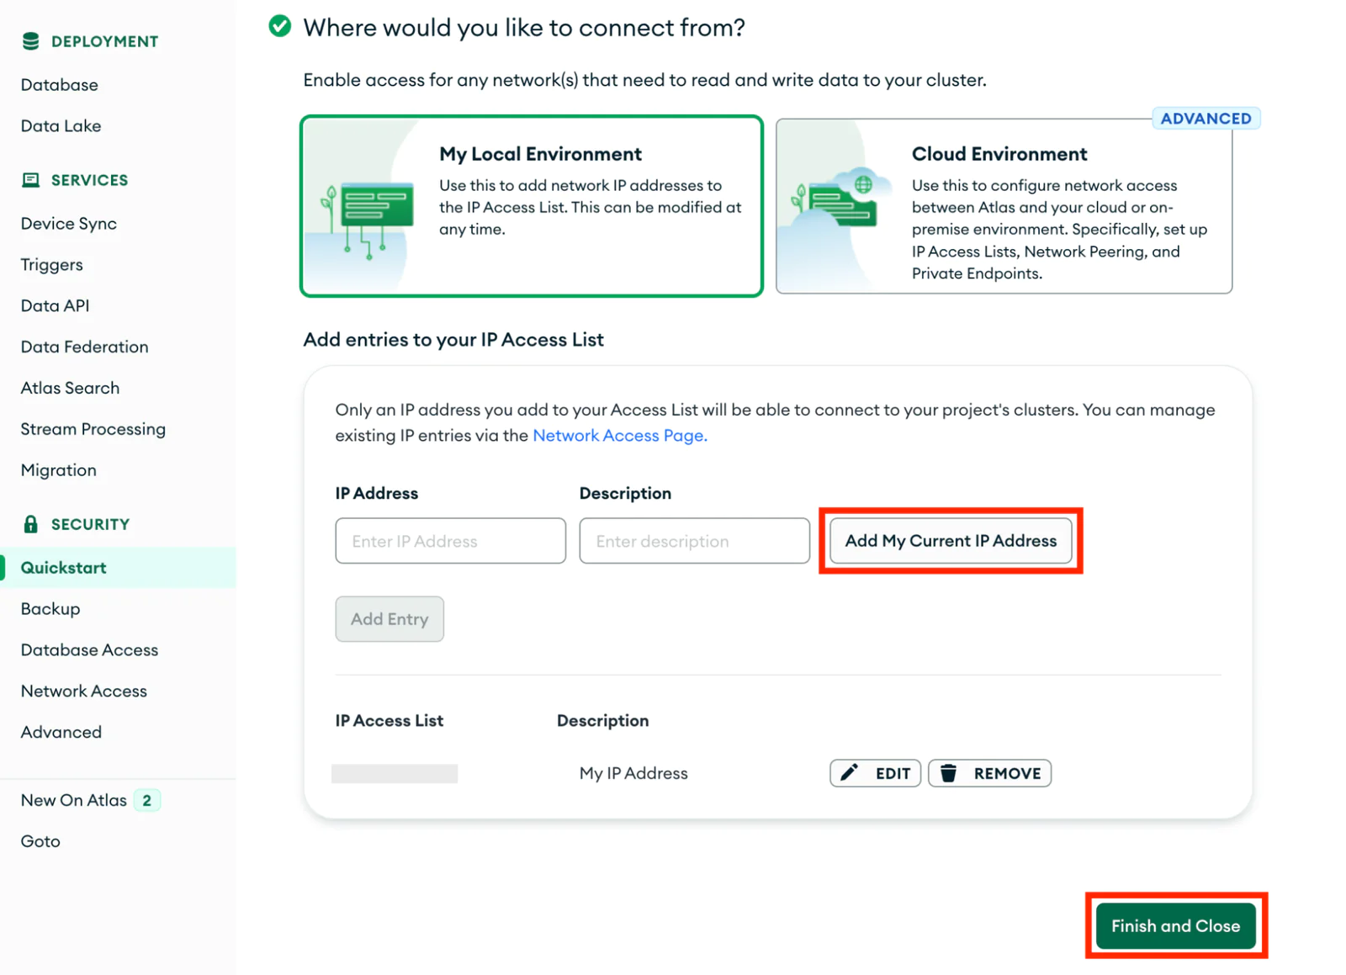Select the Cloud Environment card

[1004, 206]
